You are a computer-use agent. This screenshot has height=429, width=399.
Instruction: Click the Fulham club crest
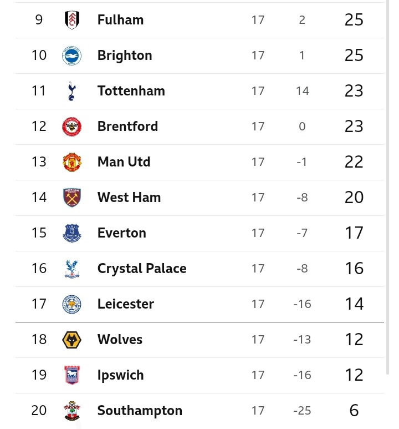(x=72, y=20)
